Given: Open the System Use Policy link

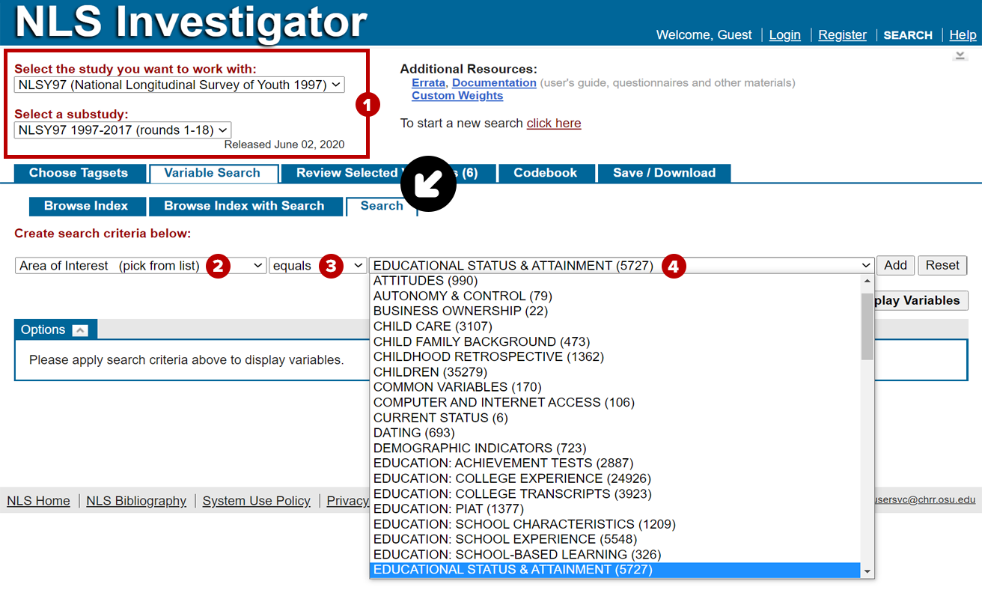Looking at the screenshot, I should click(256, 501).
